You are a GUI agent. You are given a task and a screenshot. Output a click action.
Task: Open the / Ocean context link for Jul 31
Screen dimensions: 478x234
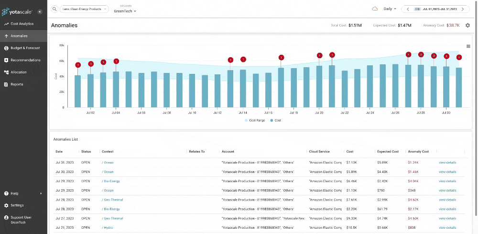108,163
